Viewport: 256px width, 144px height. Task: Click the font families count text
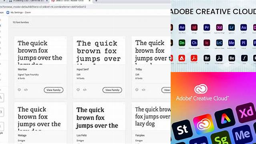click(21, 22)
